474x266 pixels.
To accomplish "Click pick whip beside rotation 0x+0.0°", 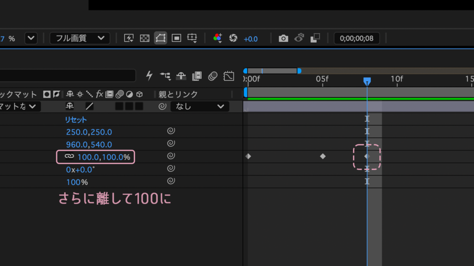I will (x=171, y=169).
